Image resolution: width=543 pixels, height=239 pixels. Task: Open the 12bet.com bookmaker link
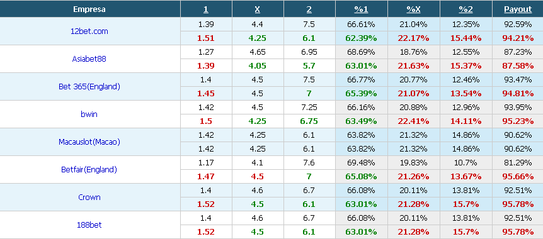coord(89,31)
